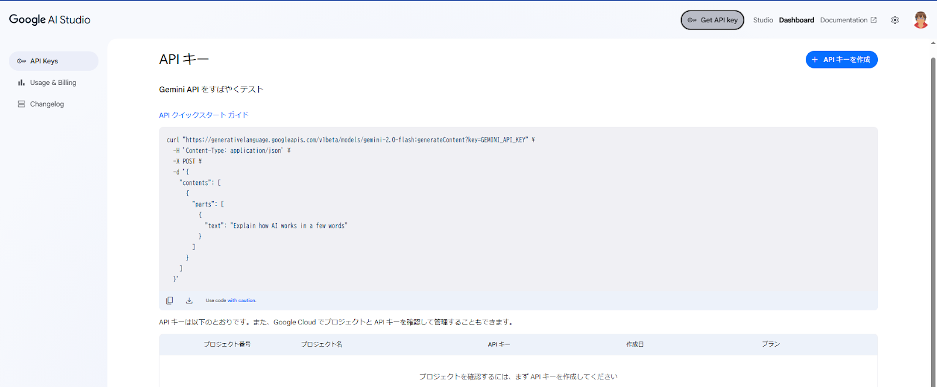This screenshot has height=387, width=937.
Task: Open Usage & Billing in sidebar
Action: 53,83
